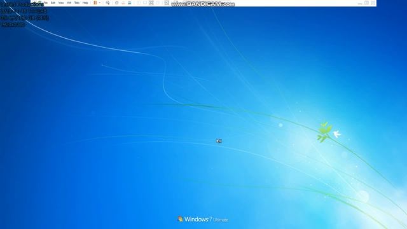
Task: Click the orange Pause VM button
Action: click(95, 3)
